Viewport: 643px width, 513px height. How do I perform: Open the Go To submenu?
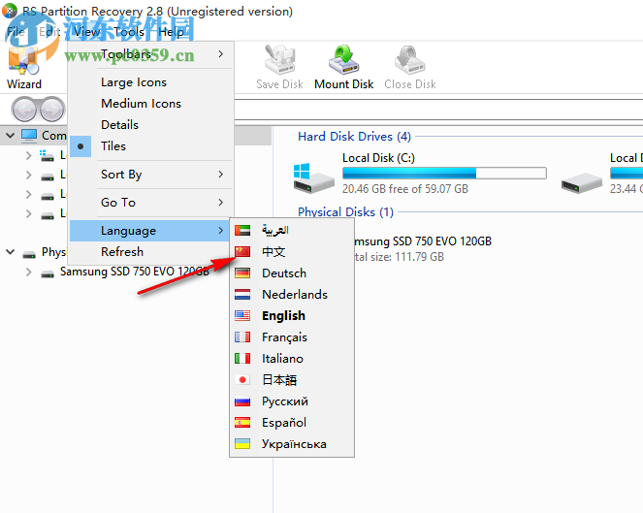[x=151, y=202]
